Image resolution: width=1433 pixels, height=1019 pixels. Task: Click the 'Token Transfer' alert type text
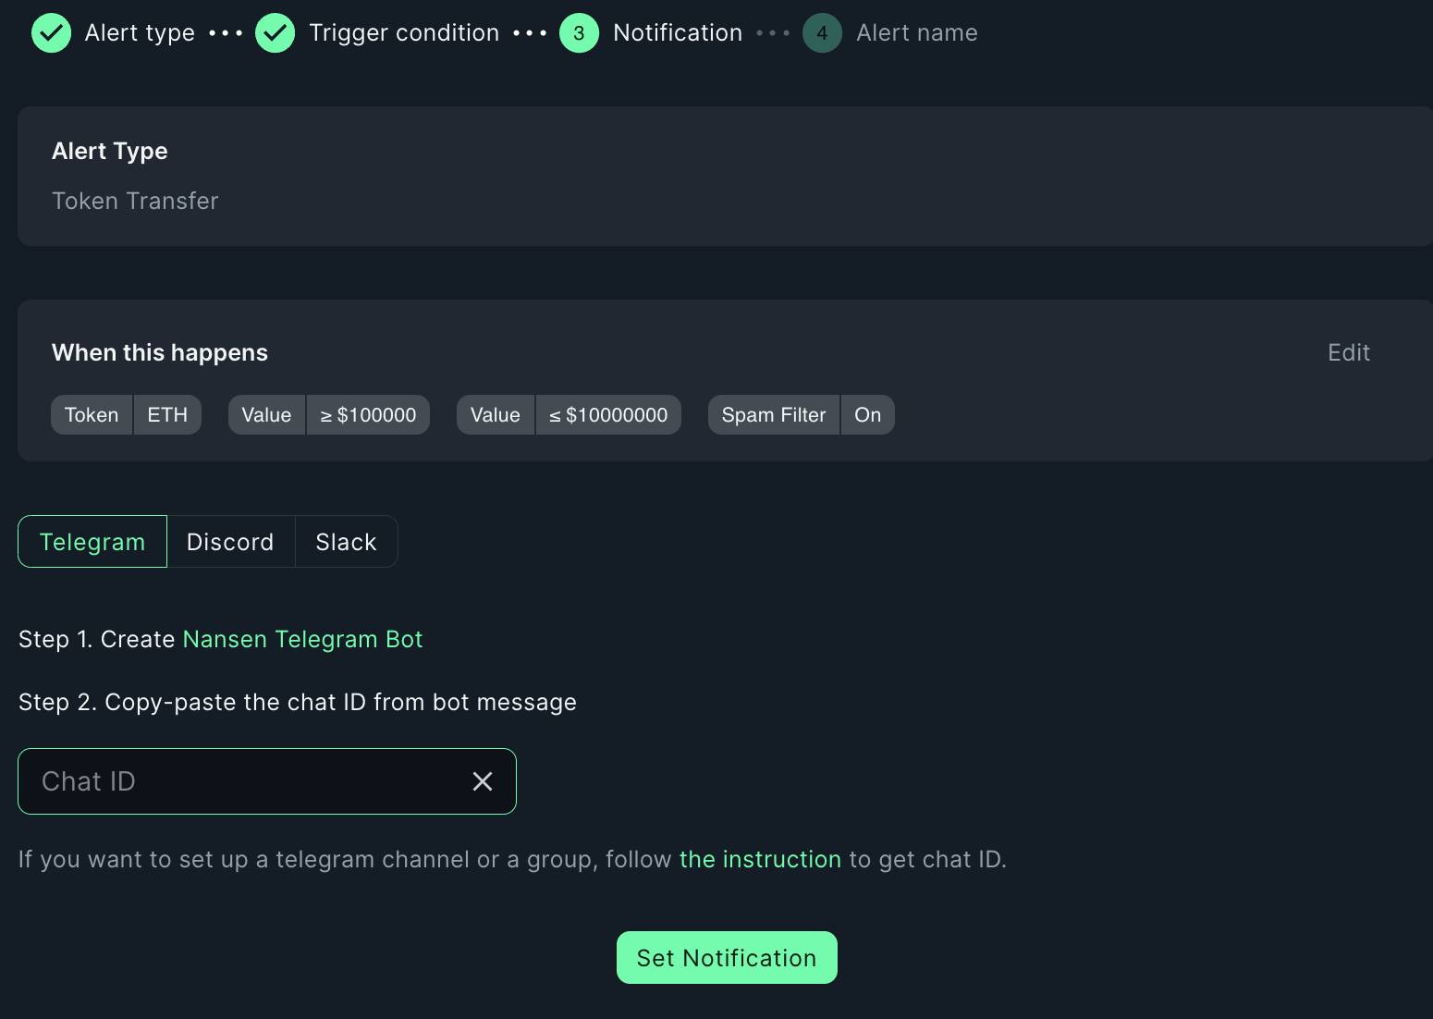pyautogui.click(x=135, y=201)
